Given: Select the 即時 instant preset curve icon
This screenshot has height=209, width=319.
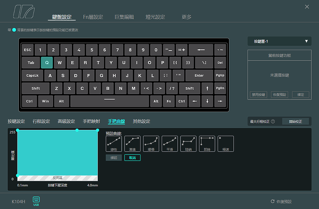Looking at the screenshot, I should pos(207,144).
